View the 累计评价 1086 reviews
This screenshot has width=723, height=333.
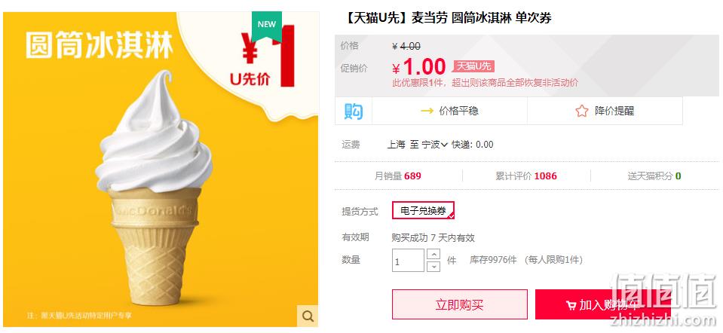[x=526, y=176]
